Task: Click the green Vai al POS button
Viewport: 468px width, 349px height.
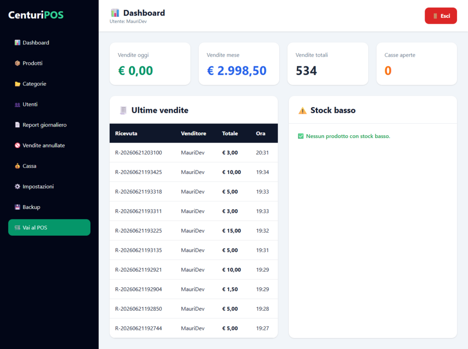Action: [x=49, y=227]
